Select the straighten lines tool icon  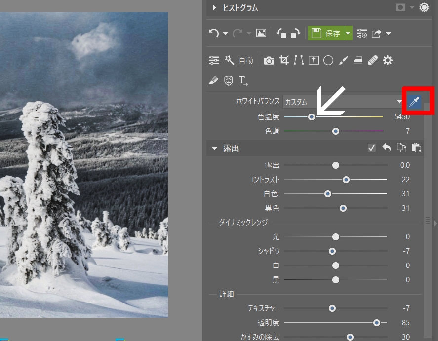299,60
